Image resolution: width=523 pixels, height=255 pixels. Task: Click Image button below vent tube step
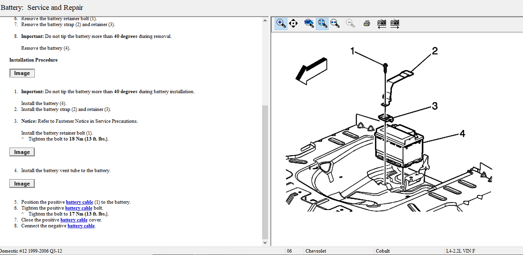22,184
